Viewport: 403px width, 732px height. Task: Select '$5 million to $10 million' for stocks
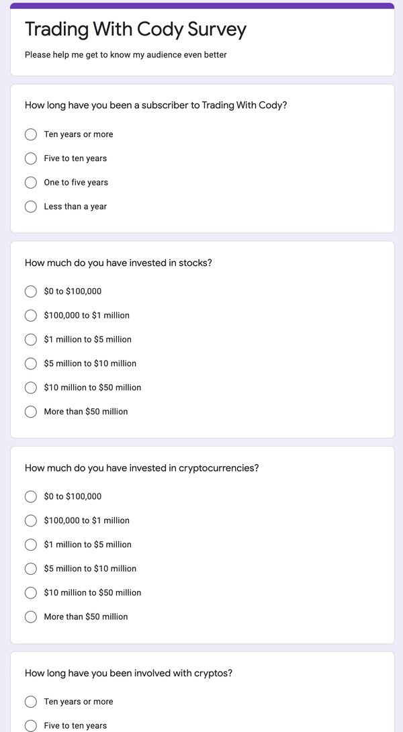pos(30,363)
